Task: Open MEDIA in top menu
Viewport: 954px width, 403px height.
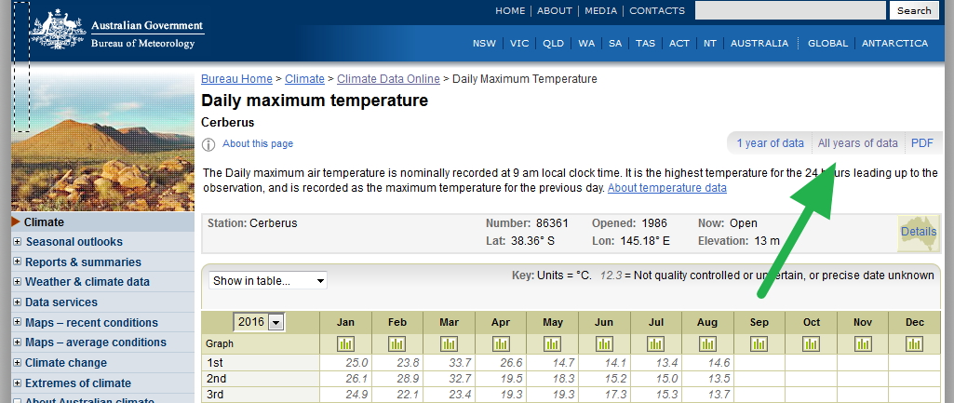Action: pyautogui.click(x=600, y=11)
